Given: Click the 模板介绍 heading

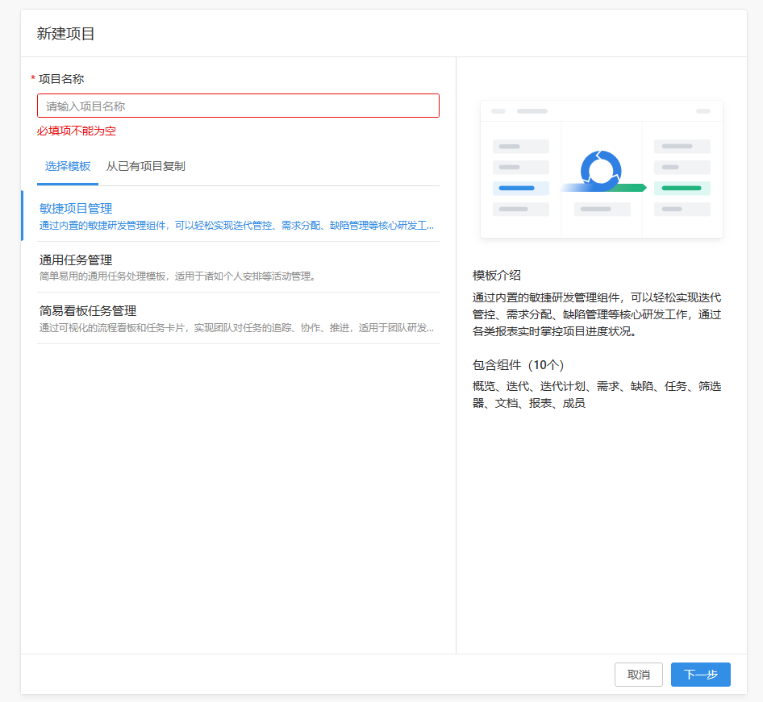Looking at the screenshot, I should pos(497,275).
